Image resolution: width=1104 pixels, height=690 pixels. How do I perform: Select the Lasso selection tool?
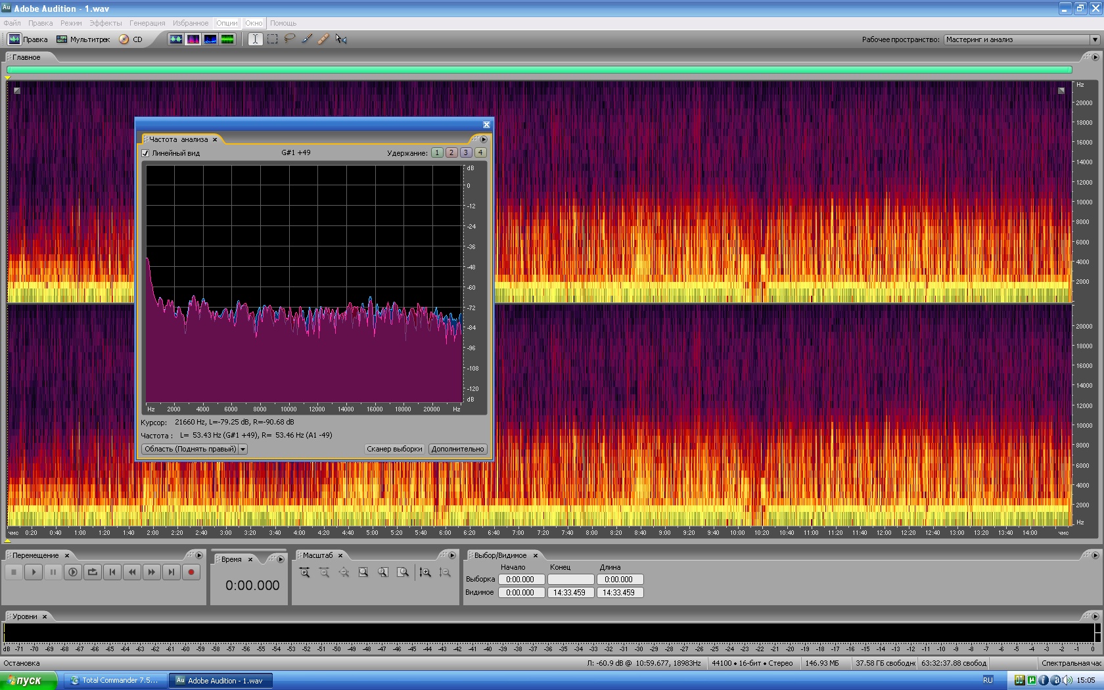pyautogui.click(x=290, y=39)
